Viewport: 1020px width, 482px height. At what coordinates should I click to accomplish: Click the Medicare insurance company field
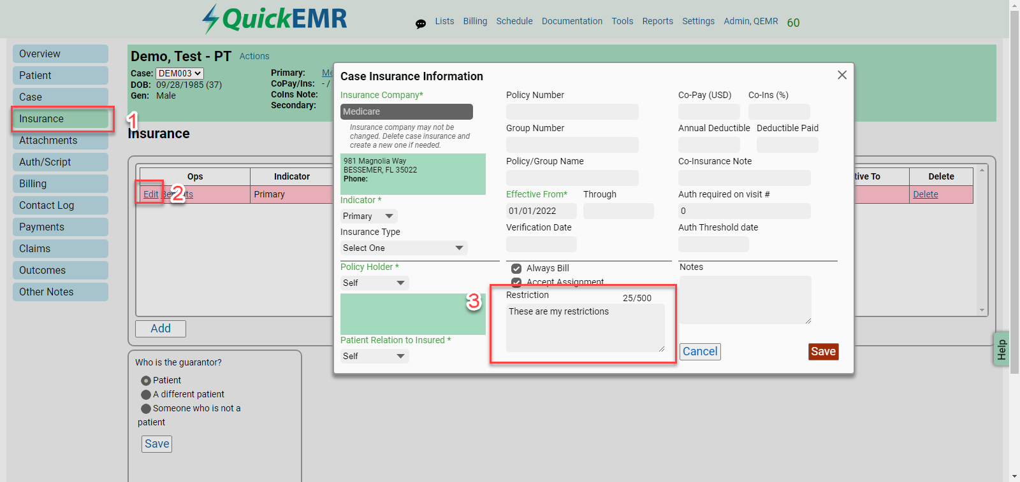[407, 112]
